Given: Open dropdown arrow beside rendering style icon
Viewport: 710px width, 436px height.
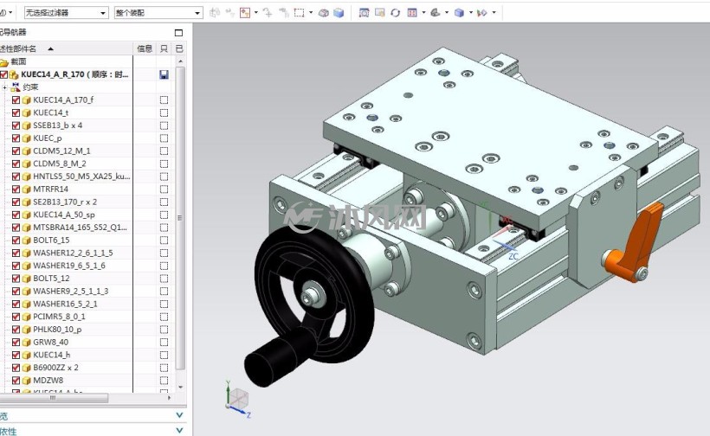Looking at the screenshot, I should tap(447, 13).
